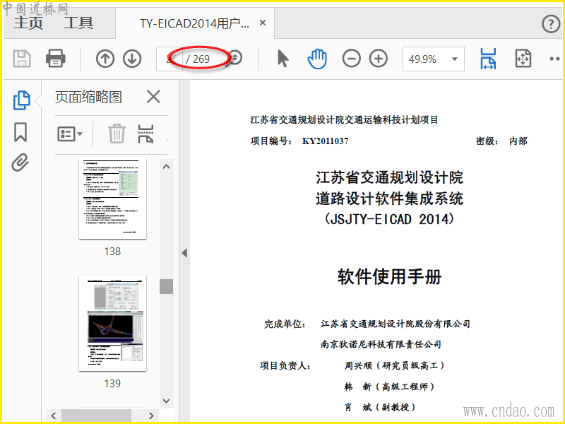565x424 pixels.
Task: Click the thumbnail vertical scrollbar handle
Action: 166,286
